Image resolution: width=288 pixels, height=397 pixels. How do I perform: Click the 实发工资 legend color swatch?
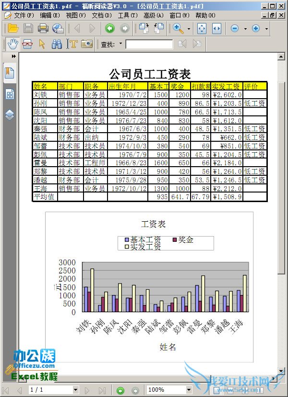[x=127, y=247]
